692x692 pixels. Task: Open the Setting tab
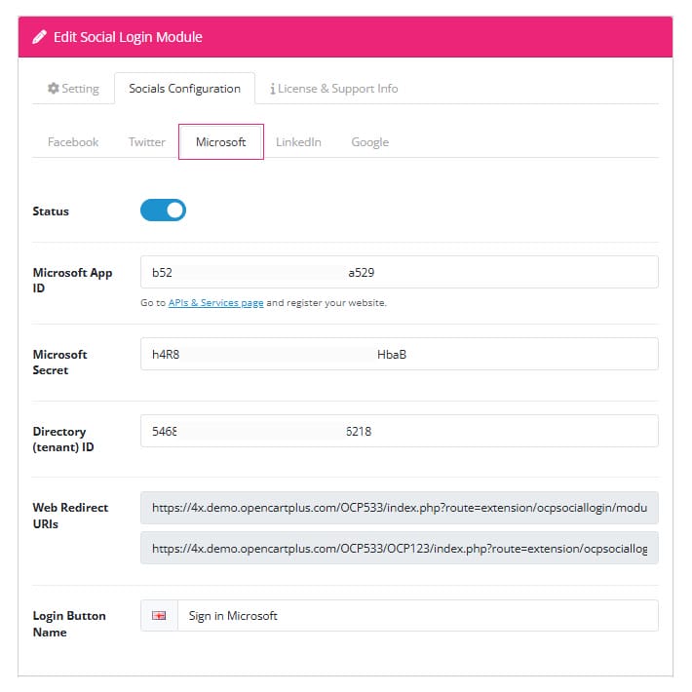(73, 89)
